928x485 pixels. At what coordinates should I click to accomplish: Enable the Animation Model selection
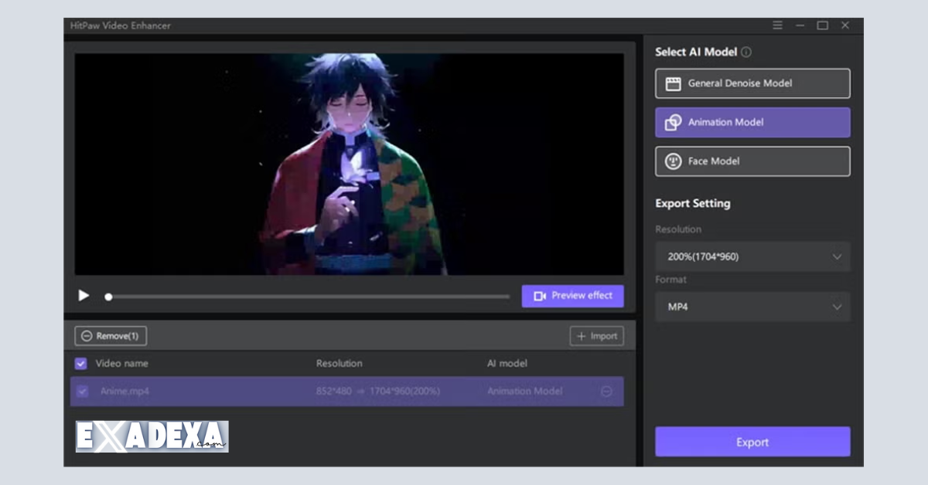(752, 122)
